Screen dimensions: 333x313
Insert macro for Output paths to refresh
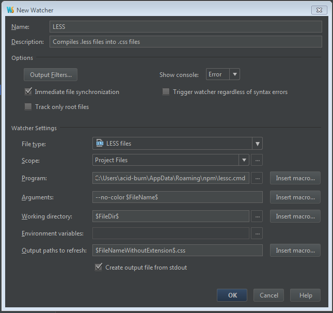click(295, 251)
